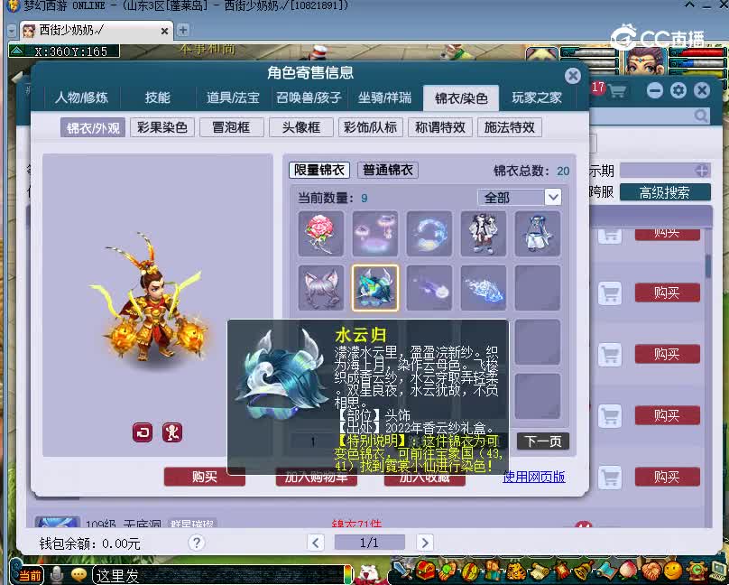Click the computer monitor icon in bottom toolbar
Image resolution: width=729 pixels, height=585 pixels.
point(718,571)
